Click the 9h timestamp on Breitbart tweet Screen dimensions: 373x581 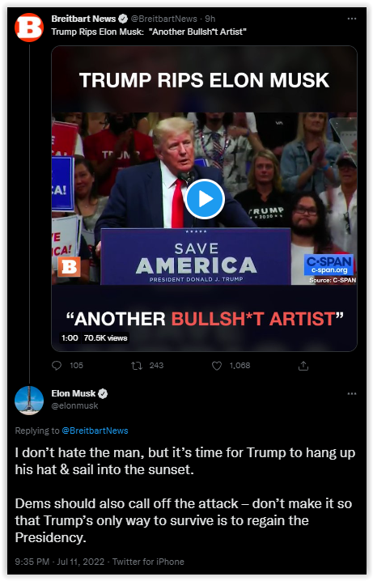[x=210, y=19]
